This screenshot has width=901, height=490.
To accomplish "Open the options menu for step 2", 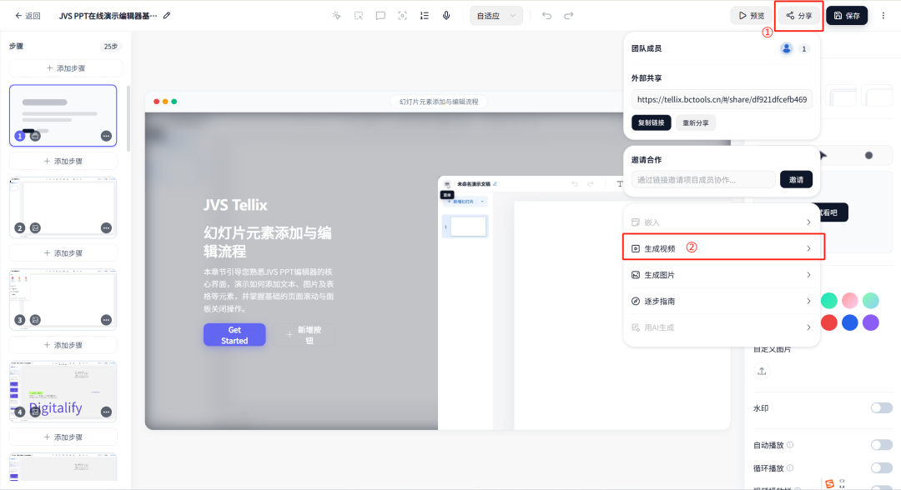I will (x=106, y=227).
